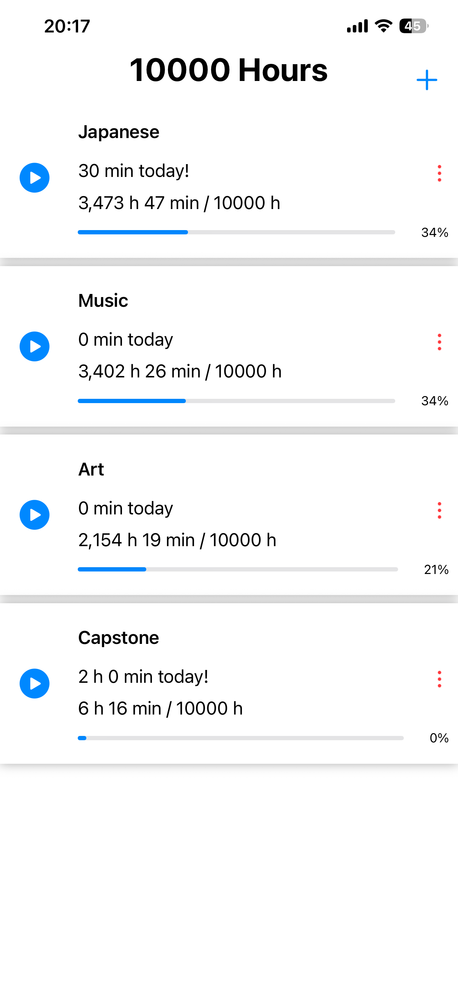Select the Art skill title
The image size is (458, 991).
91,469
